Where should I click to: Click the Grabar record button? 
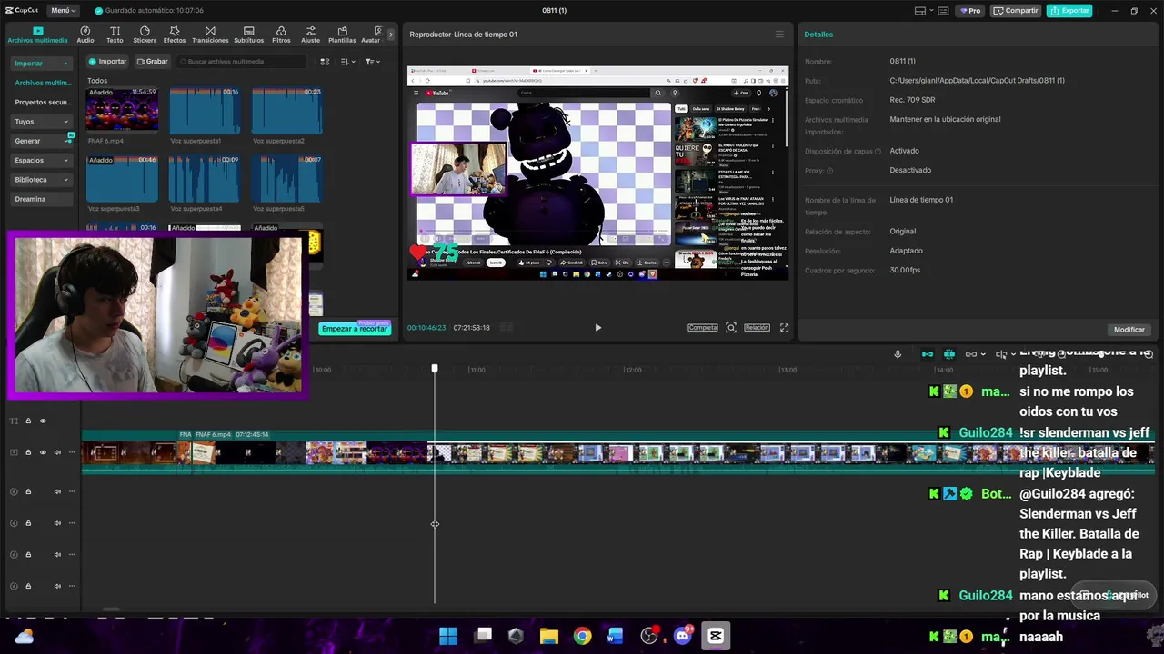click(x=152, y=62)
